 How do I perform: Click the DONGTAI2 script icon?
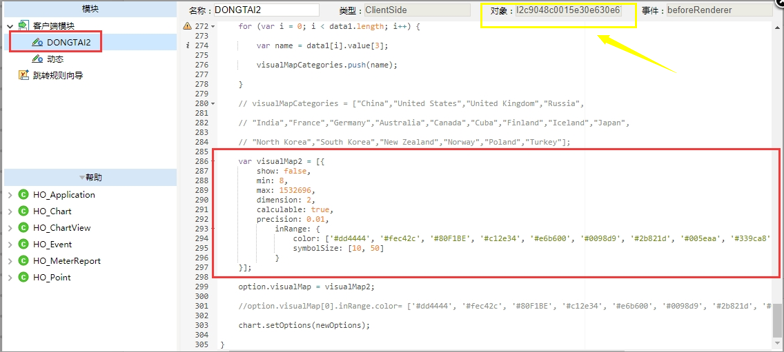point(37,43)
